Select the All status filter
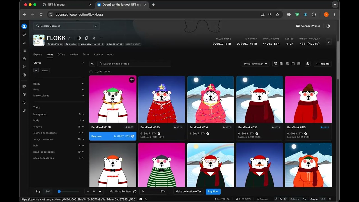The width and height of the screenshot is (359, 202). pos(36,70)
